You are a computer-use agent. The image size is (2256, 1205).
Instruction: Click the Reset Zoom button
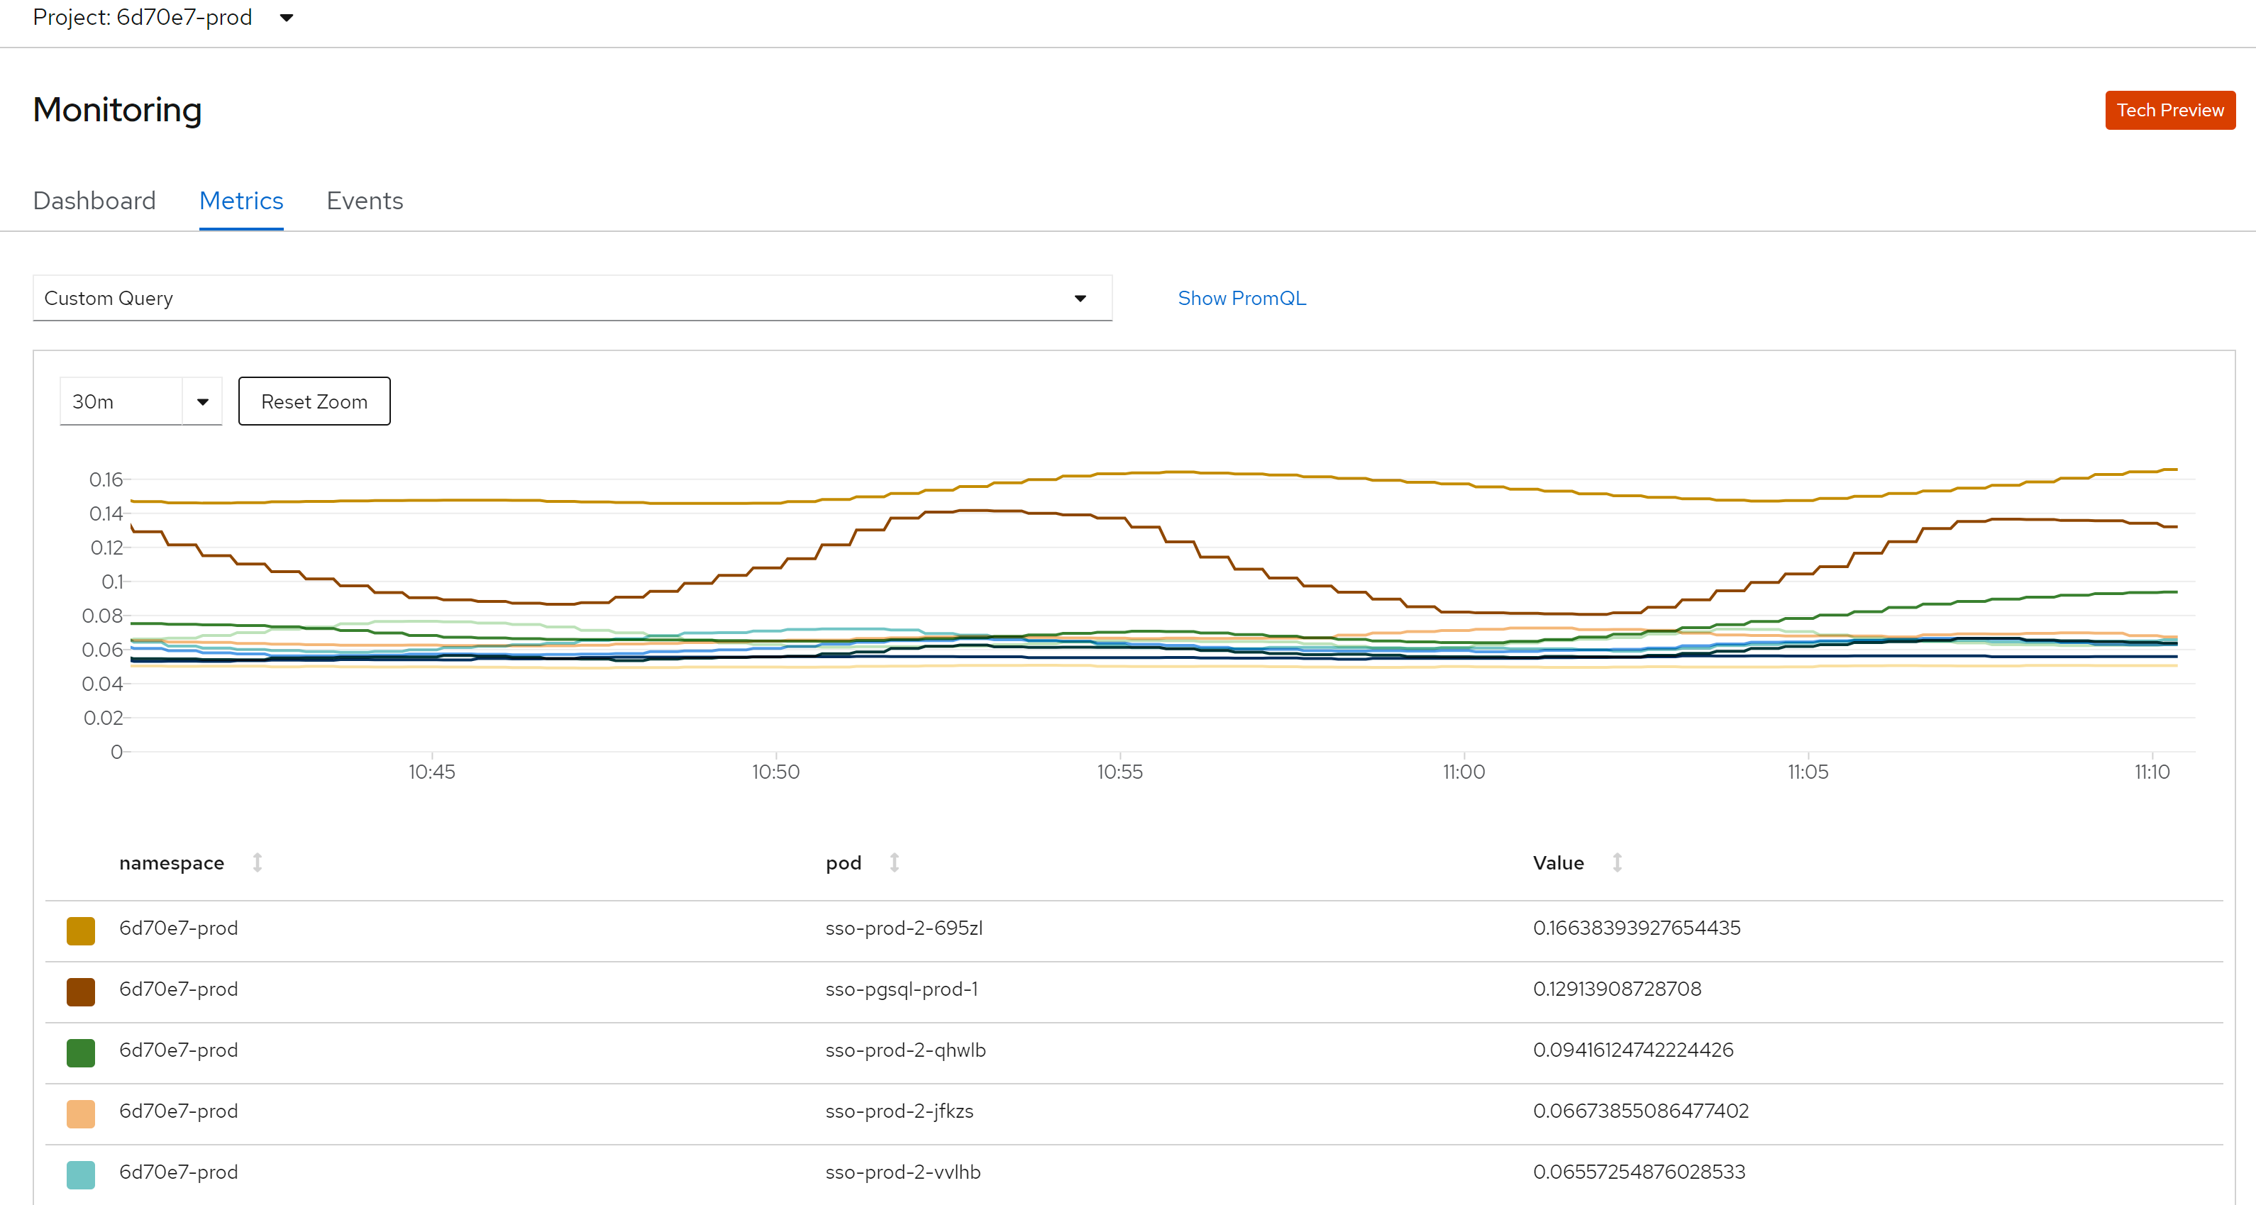click(314, 401)
